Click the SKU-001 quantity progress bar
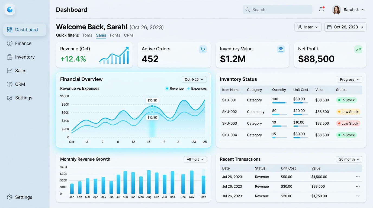The image size is (373, 208). coord(279,103)
